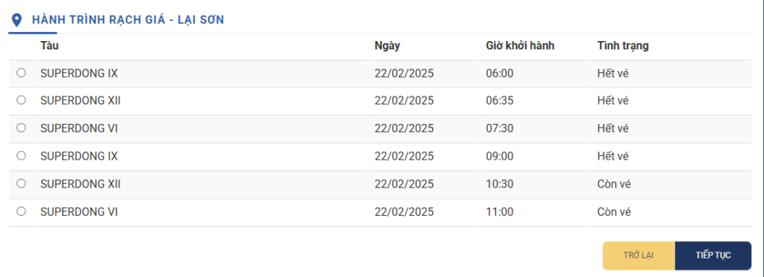Select the SUPERDONG XII 06:35 trip radio button
Screen dimensions: 764x277
pos(21,100)
